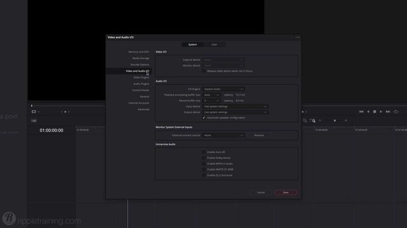The height and width of the screenshot is (228, 407).
Task: Open the Record buffer size dropdown
Action: click(211, 101)
